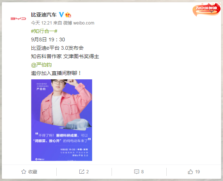Open the 今天 12:21 timestamp link
223x181 pixels.
[x=41, y=23]
